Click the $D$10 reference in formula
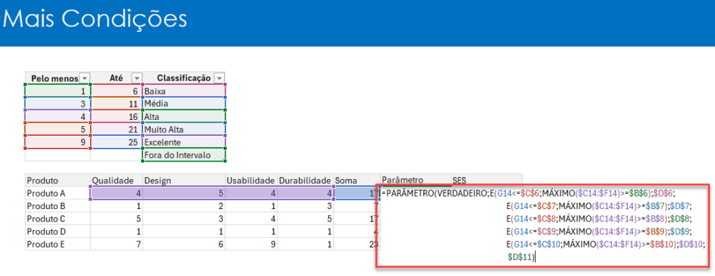 pyautogui.click(x=691, y=245)
